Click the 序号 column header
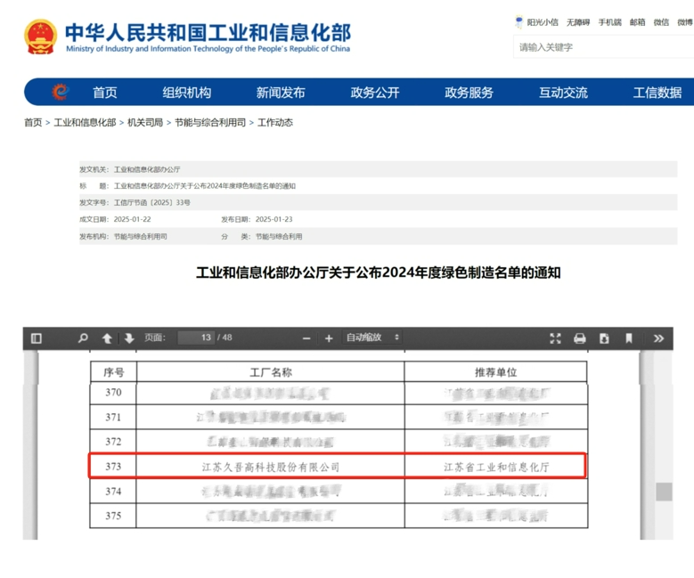Viewport: 694px width, 578px height. click(x=114, y=372)
